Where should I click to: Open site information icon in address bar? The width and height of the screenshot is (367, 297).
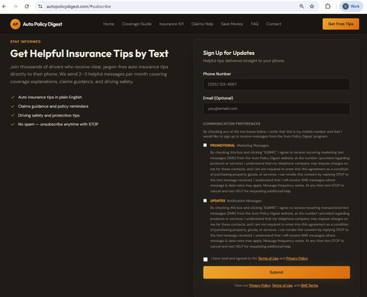(x=40, y=7)
